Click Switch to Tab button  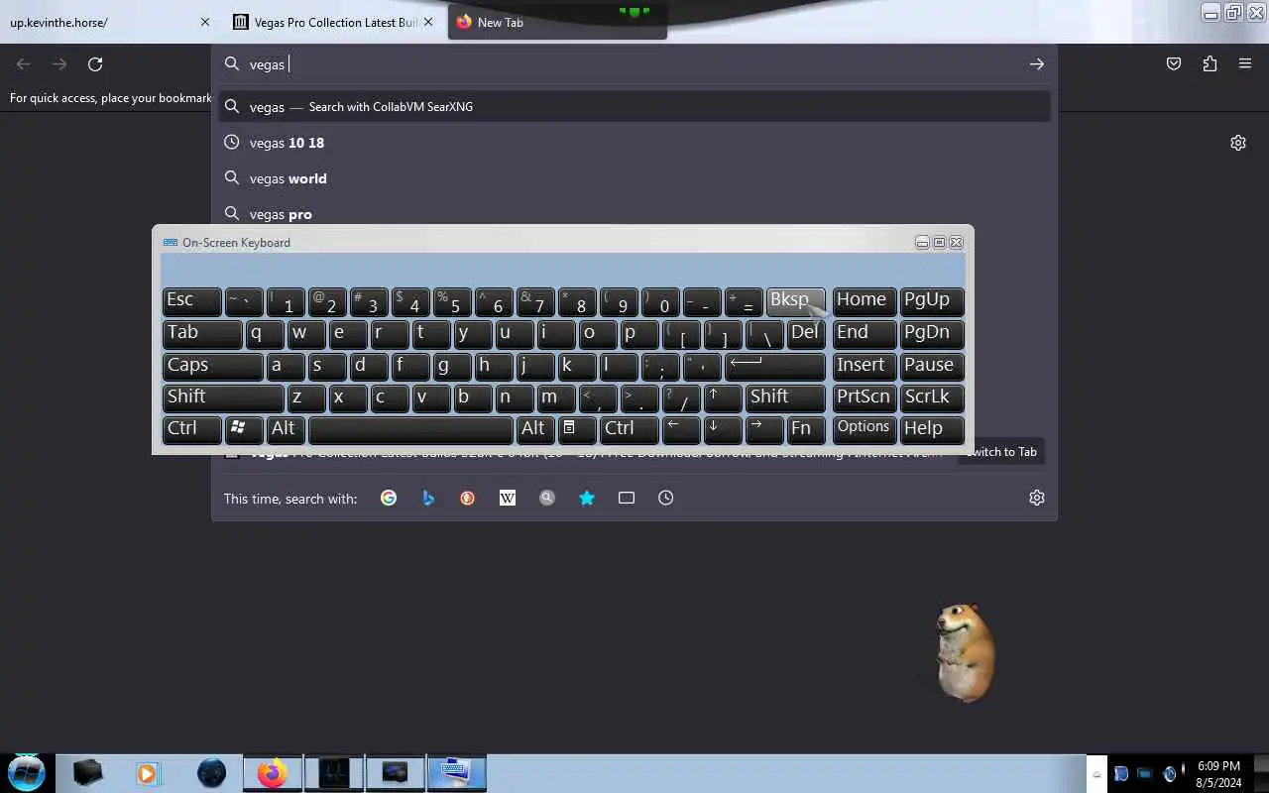coord(1000,452)
